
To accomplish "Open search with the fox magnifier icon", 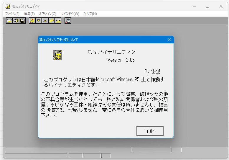I will pyautogui.click(x=32, y=21).
